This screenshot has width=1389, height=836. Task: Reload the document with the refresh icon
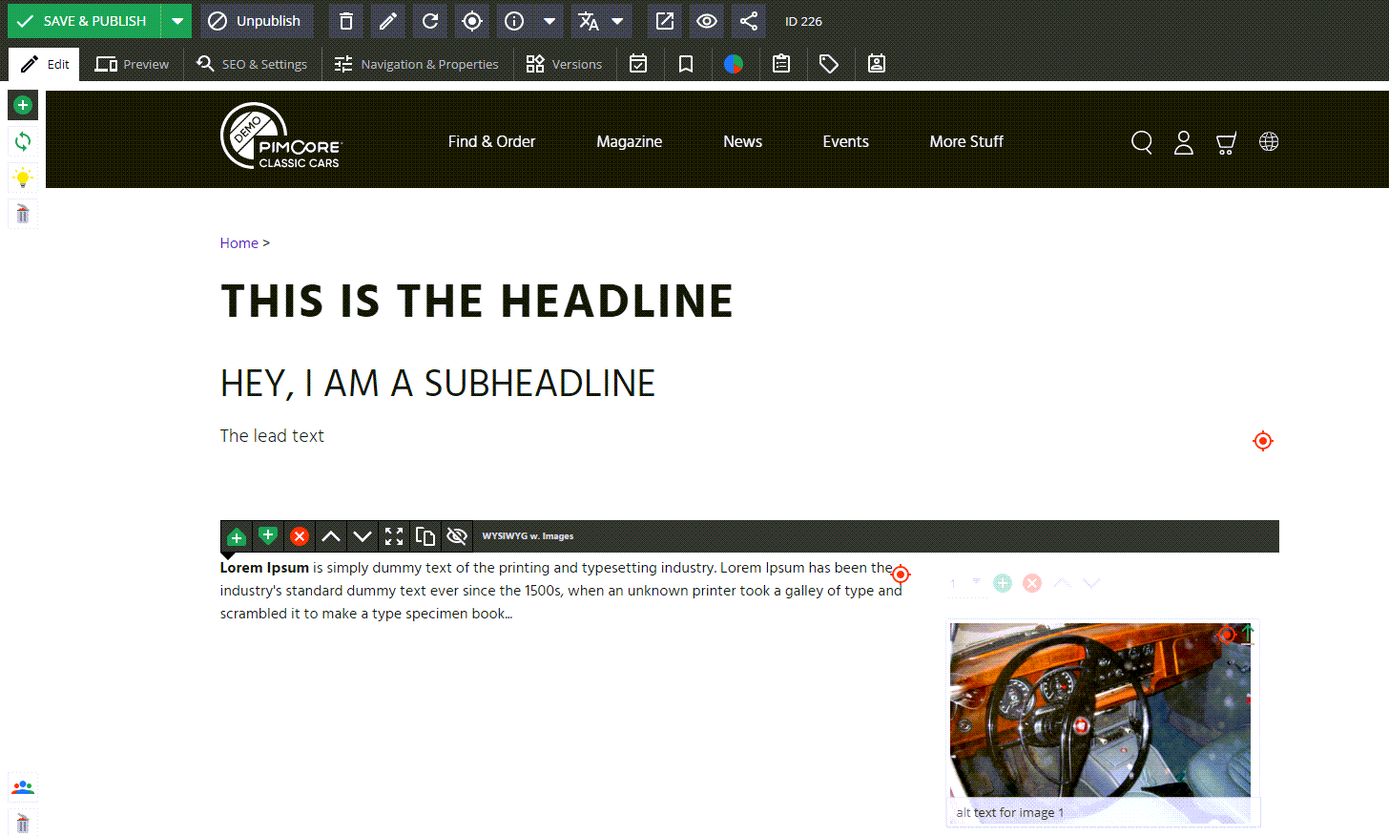click(430, 21)
